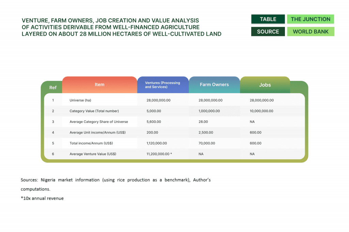The image size is (349, 232).
Task: Click Ref number 6
Action: (x=53, y=154)
